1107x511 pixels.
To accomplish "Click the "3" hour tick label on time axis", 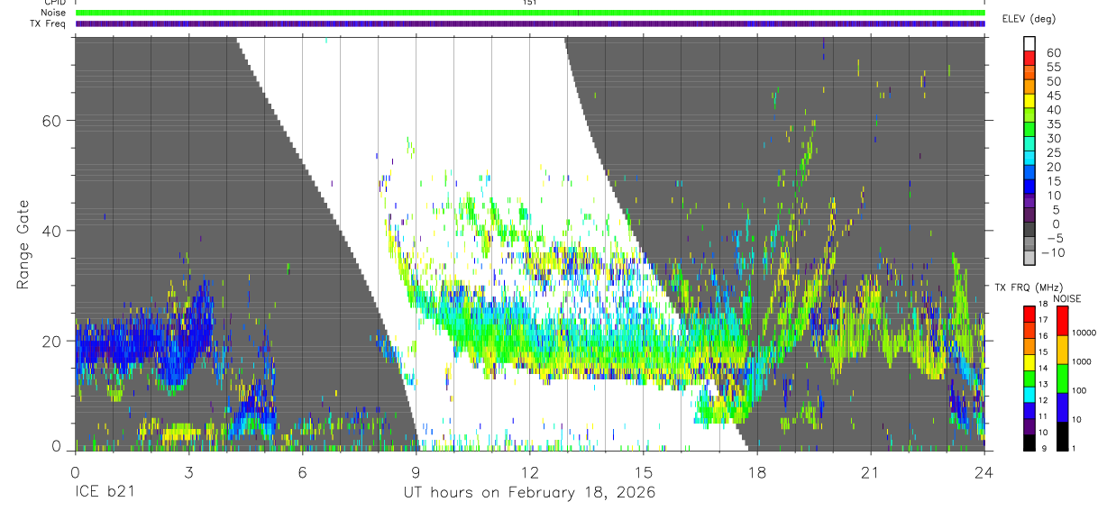I will click(188, 472).
